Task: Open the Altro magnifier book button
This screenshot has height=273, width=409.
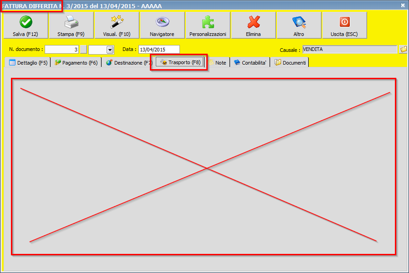Action: [299, 25]
